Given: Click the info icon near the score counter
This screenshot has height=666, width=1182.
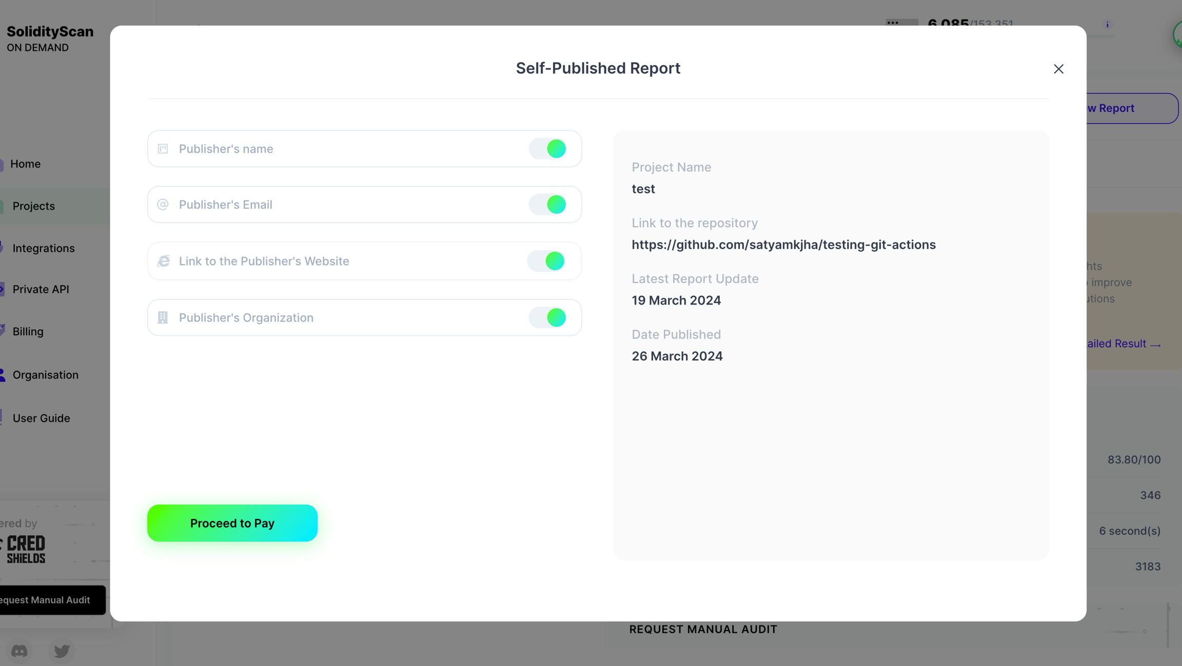Looking at the screenshot, I should (x=1107, y=25).
